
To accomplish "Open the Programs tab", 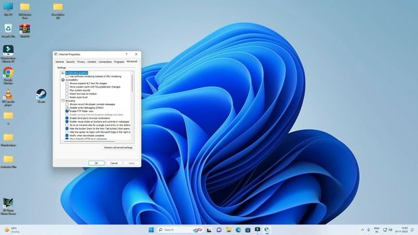I will point(119,61).
